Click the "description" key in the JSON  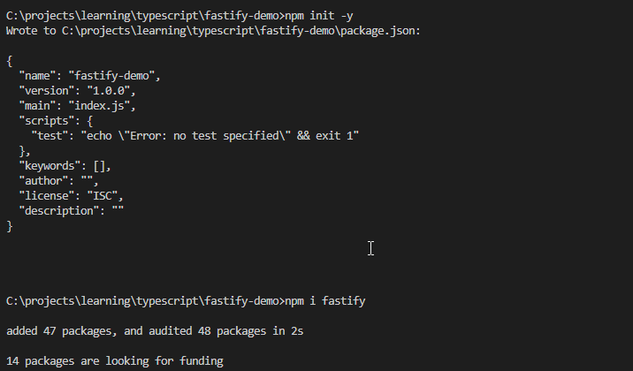59,211
